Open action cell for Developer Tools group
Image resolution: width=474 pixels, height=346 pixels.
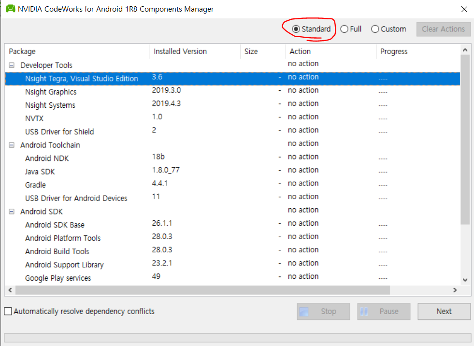[x=303, y=63]
